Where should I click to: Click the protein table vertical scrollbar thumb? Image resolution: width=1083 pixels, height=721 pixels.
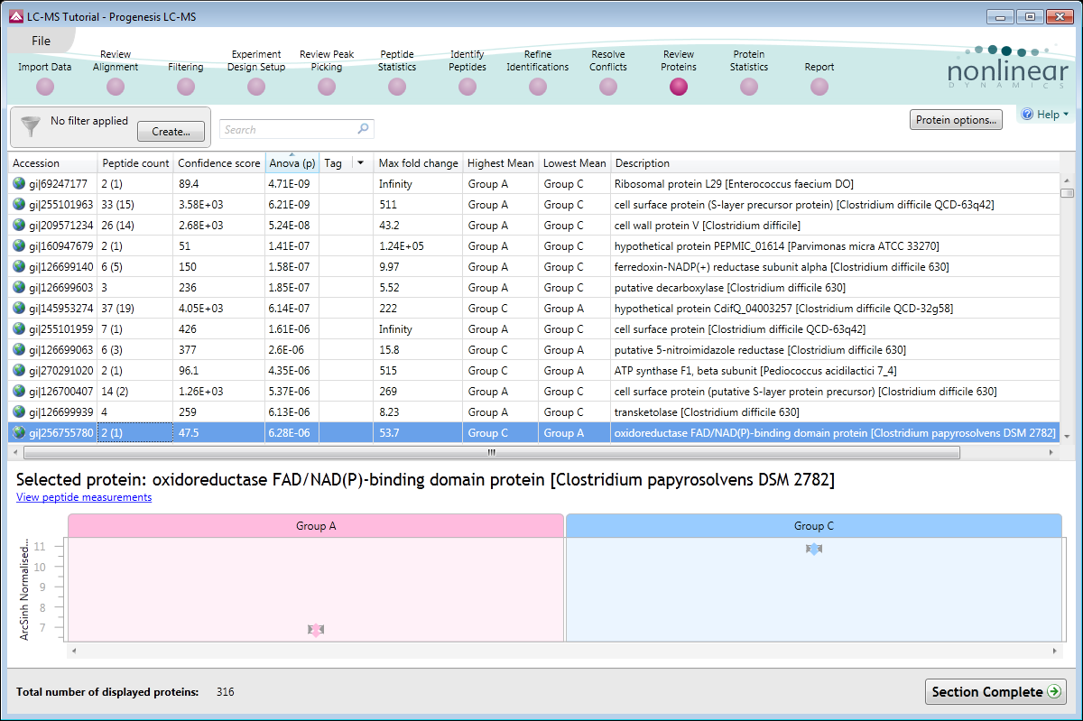(x=1067, y=192)
